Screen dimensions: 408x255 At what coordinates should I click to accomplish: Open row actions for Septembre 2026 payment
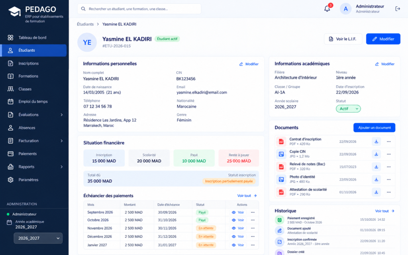pos(253,212)
